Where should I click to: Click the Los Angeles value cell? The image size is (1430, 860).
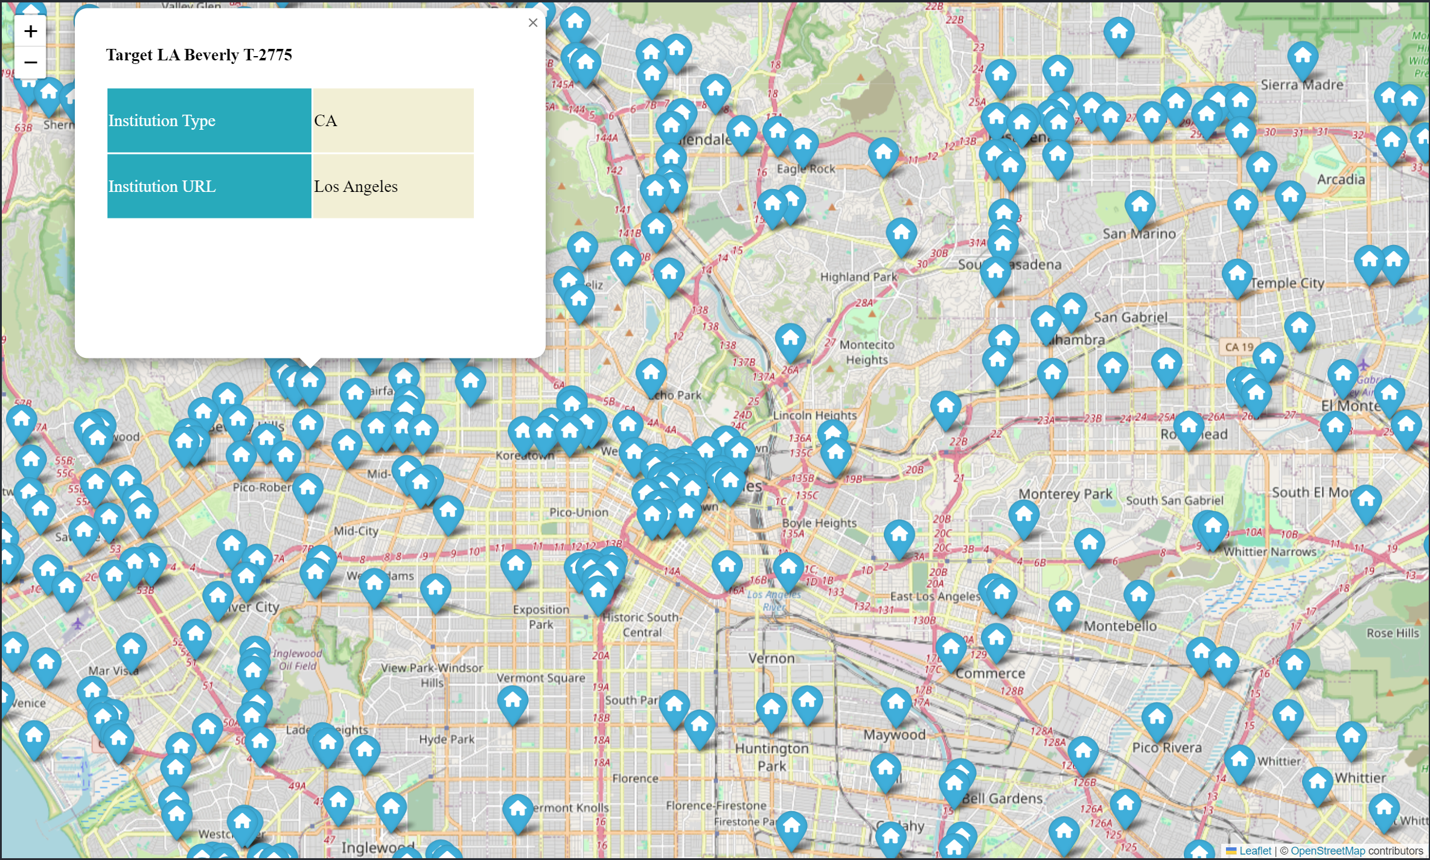click(x=393, y=186)
